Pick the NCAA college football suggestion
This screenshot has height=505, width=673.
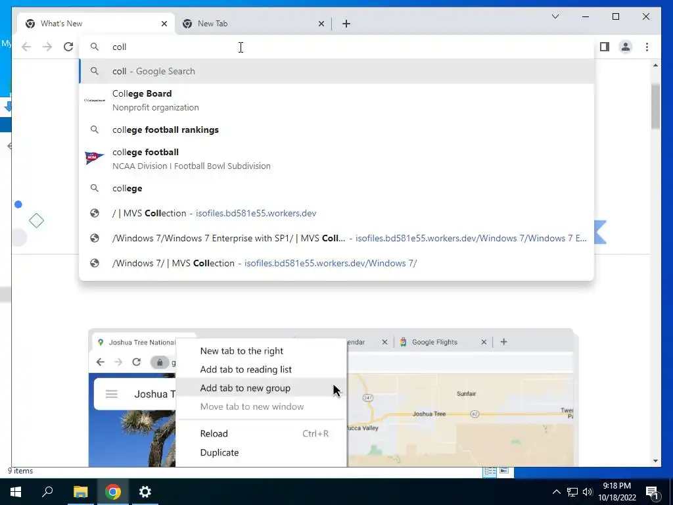point(336,159)
